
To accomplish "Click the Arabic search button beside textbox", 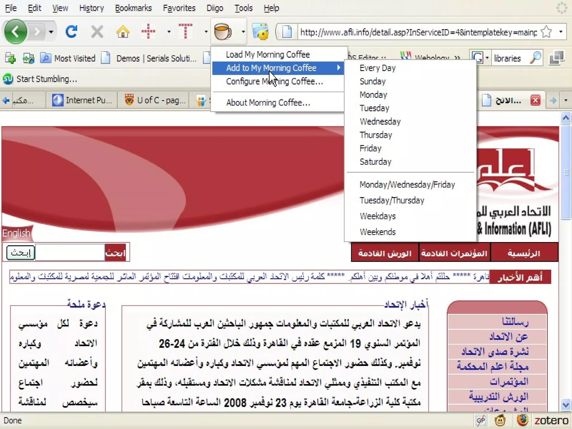I will (x=21, y=252).
